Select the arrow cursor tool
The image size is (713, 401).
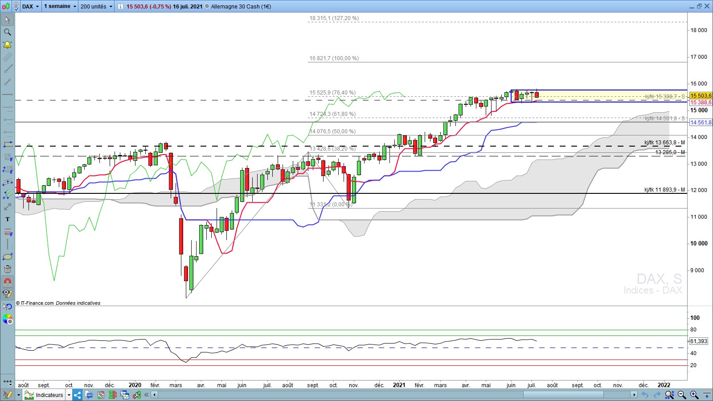(8, 20)
